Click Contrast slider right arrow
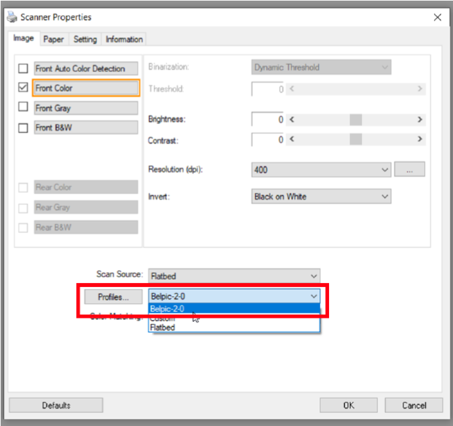This screenshot has width=453, height=426. 420,140
